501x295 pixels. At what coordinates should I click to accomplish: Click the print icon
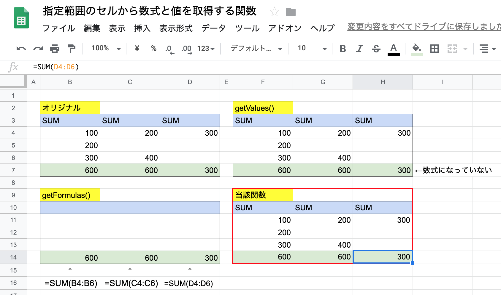point(55,48)
